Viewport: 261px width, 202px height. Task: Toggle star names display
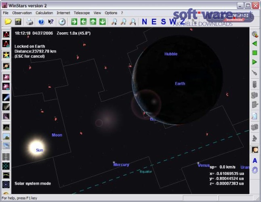[6, 55]
